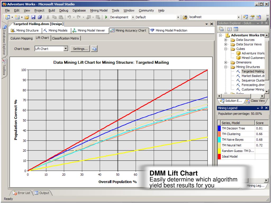The width and height of the screenshot is (271, 203).
Task: Click the Open File folder icon
Action: click(x=27, y=17)
